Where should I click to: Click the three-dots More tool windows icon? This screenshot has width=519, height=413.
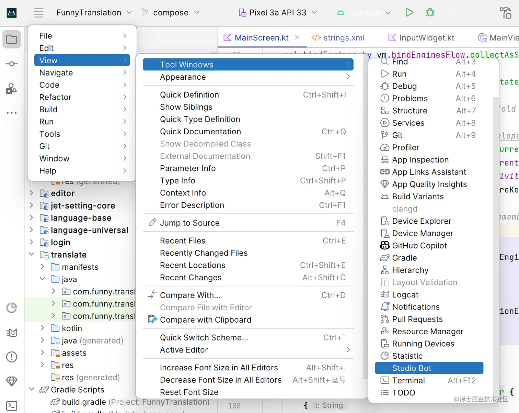[x=12, y=113]
